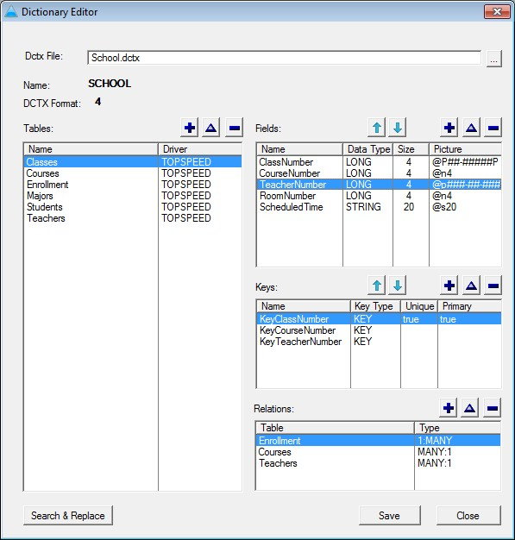This screenshot has width=515, height=540.
Task: Click into the Dctx File text field
Action: (x=284, y=58)
